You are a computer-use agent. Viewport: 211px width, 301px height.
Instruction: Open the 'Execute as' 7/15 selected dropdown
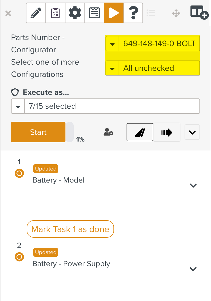point(18,106)
